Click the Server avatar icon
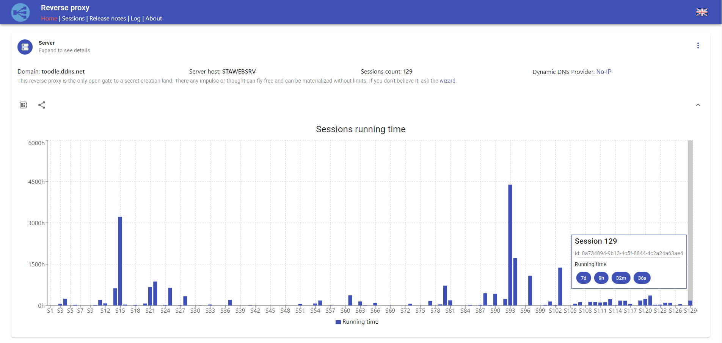Image resolution: width=722 pixels, height=343 pixels. pos(25,47)
